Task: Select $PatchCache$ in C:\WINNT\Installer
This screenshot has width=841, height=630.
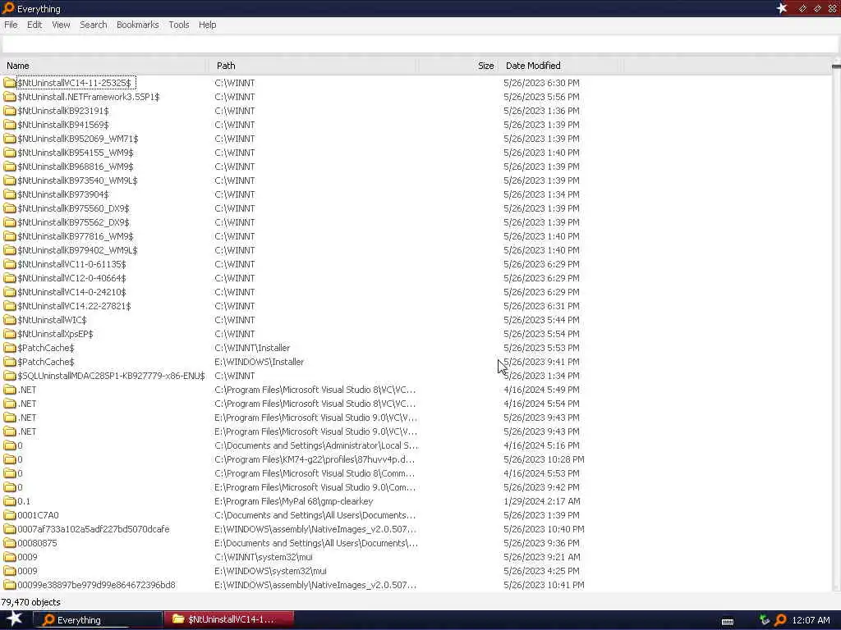Action: point(46,348)
